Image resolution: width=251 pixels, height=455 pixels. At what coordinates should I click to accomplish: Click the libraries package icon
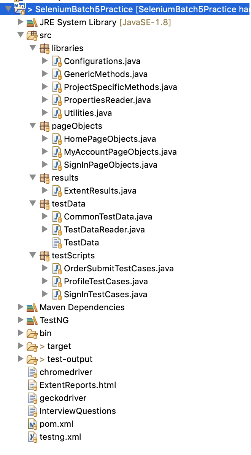[x=44, y=48]
